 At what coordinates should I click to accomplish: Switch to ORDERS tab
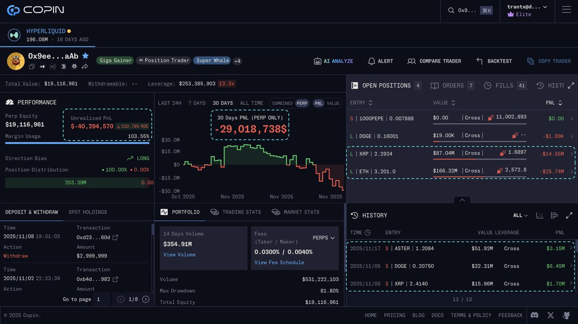pos(452,86)
